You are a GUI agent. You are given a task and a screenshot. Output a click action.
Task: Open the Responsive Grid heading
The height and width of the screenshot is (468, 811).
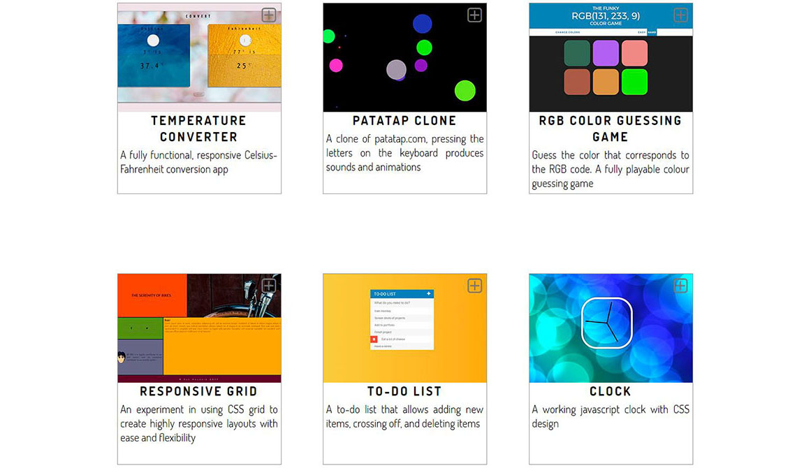[x=198, y=391]
